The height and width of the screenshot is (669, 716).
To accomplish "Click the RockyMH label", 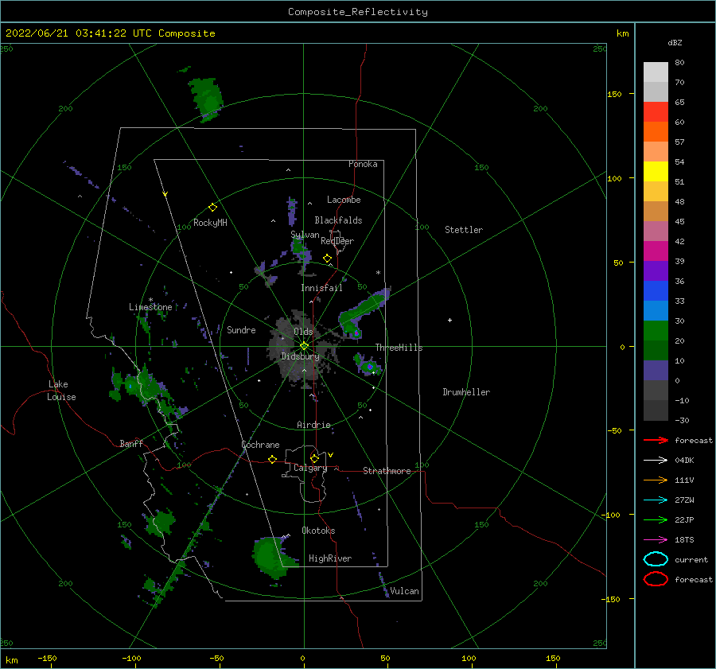I will (x=210, y=223).
